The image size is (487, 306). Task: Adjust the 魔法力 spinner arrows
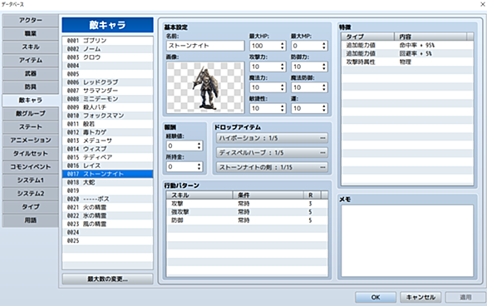(x=282, y=87)
